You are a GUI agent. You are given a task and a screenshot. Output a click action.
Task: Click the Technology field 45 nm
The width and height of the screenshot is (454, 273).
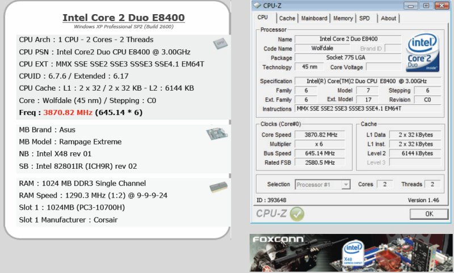309,67
